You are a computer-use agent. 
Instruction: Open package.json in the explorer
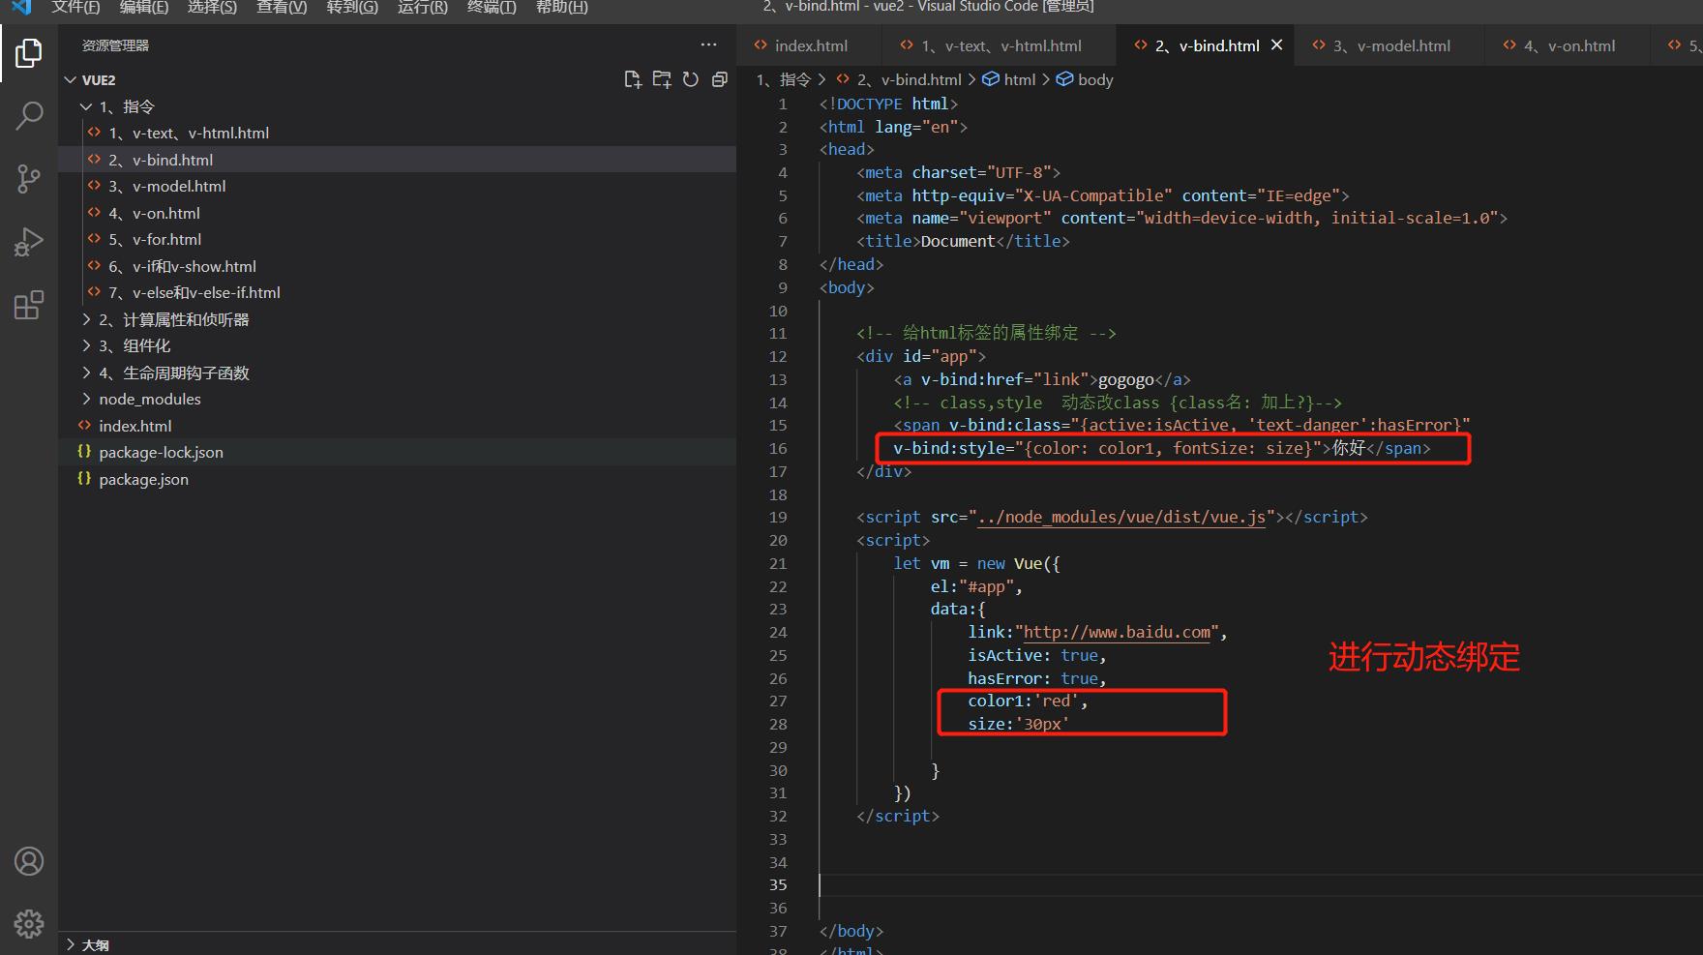(x=397, y=479)
